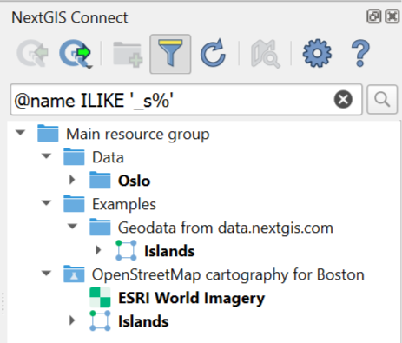Click the Open map in browser icon
The image size is (402, 343).
pos(265,55)
